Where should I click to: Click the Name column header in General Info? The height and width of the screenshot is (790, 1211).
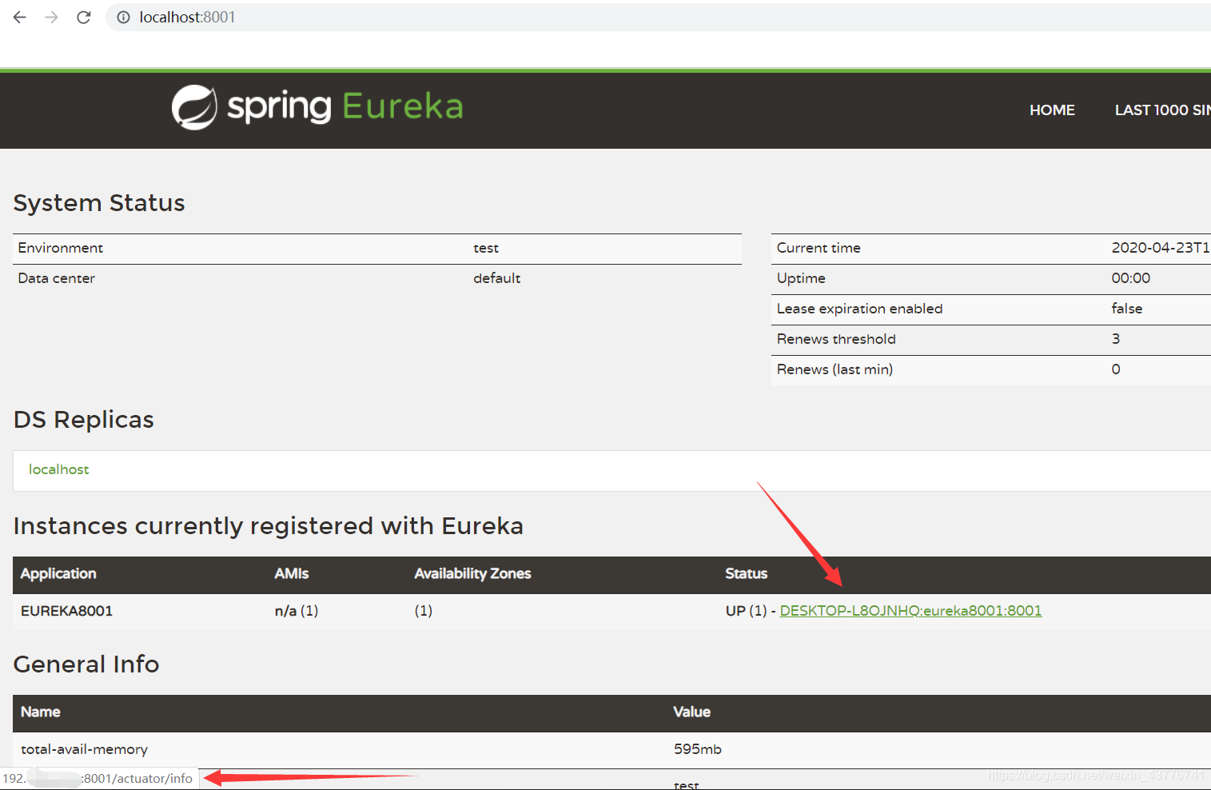41,712
